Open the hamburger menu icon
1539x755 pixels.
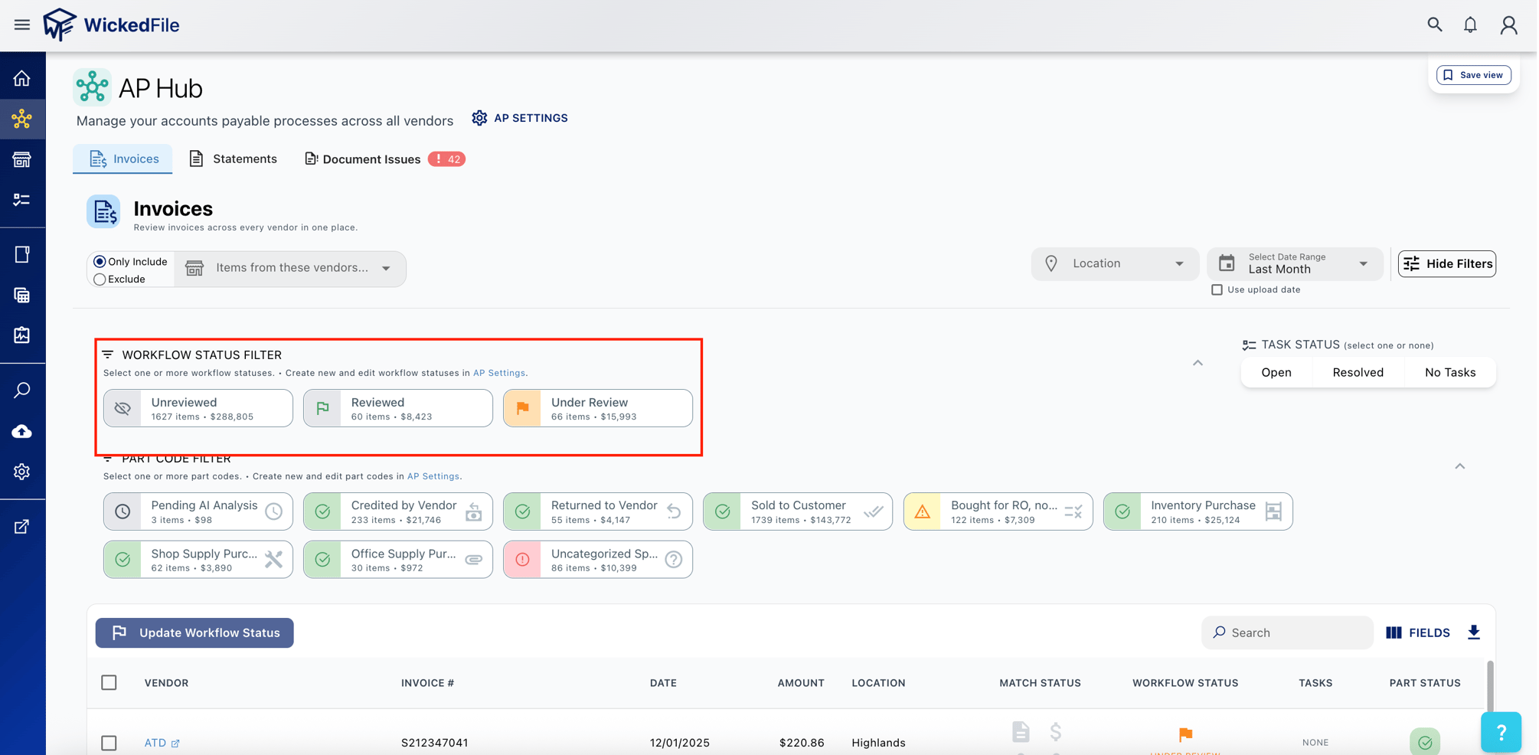pos(21,25)
